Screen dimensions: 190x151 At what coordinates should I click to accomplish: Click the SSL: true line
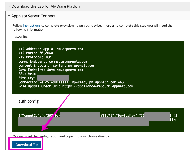tap(27, 74)
